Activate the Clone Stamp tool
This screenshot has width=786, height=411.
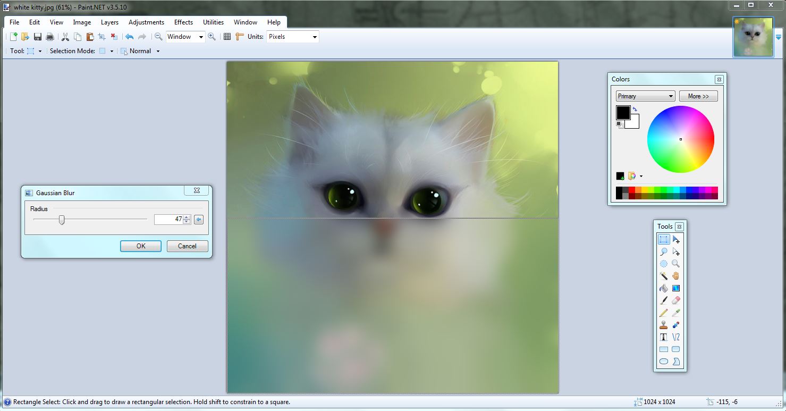click(x=664, y=325)
